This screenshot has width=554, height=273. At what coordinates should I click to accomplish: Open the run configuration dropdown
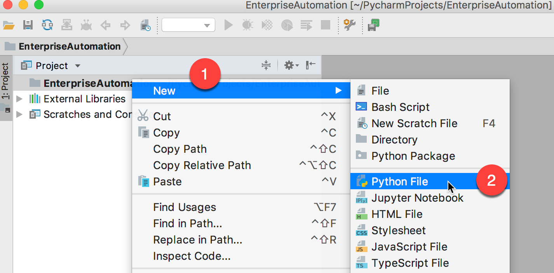point(188,26)
